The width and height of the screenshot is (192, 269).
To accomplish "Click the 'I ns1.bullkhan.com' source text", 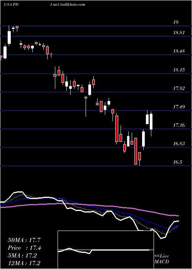I will click(x=68, y=5).
